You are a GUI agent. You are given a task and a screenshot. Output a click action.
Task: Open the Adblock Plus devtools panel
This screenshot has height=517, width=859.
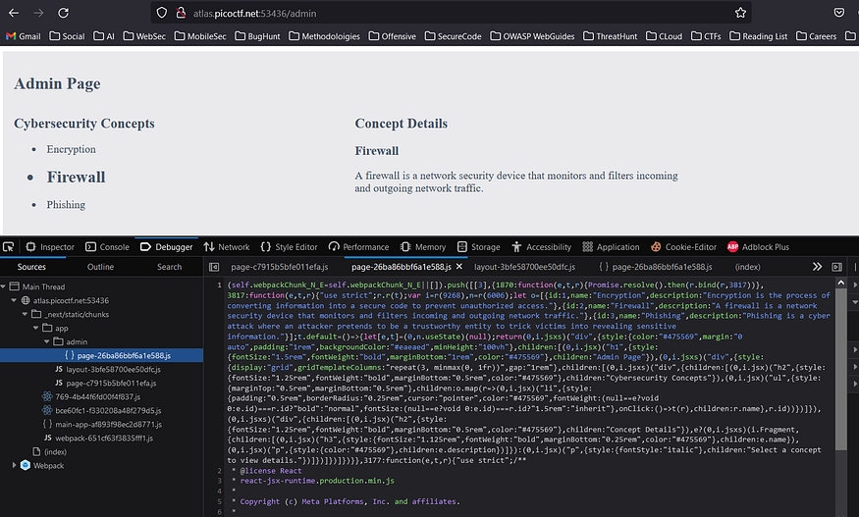point(759,247)
